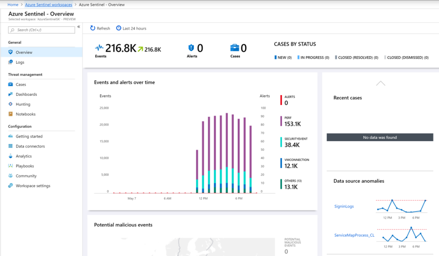
Task: Click the Playbooks icon in sidebar
Action: coord(10,166)
